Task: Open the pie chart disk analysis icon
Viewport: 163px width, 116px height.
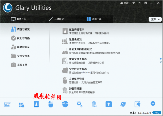Action: (x=65, y=104)
